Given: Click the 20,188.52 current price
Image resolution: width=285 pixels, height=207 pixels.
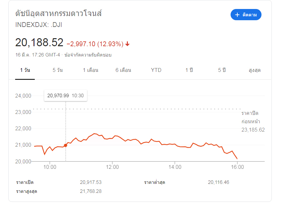Looking at the screenshot, I should (39, 42).
